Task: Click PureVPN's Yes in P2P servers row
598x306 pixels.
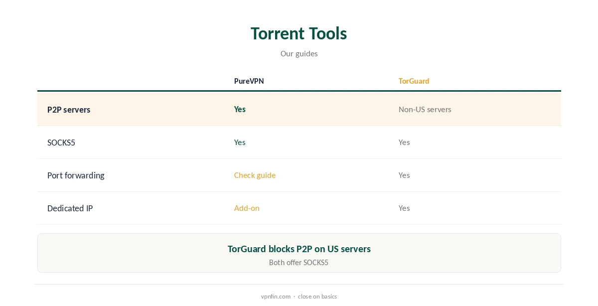Action: (240, 109)
